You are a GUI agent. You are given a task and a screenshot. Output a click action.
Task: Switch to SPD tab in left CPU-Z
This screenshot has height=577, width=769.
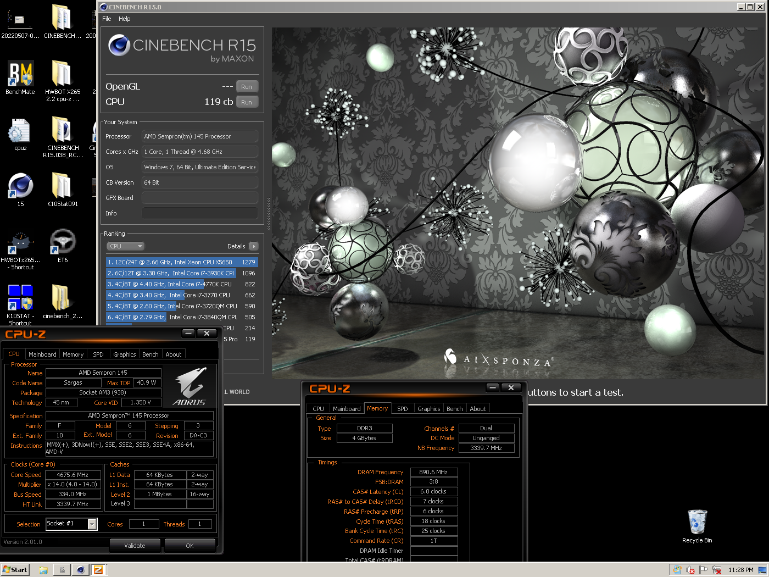coord(98,354)
